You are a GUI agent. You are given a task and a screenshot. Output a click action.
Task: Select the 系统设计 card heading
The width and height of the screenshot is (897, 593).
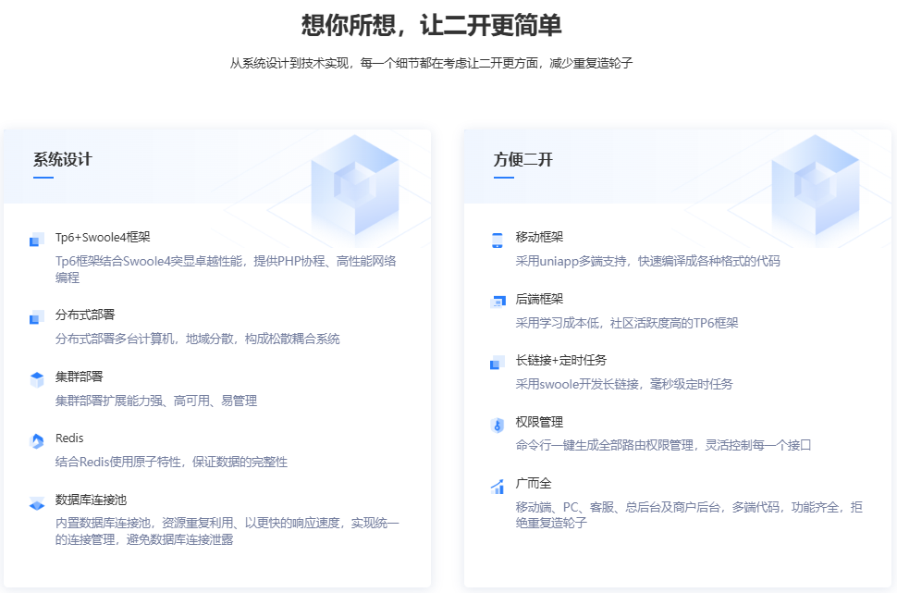[x=63, y=159]
